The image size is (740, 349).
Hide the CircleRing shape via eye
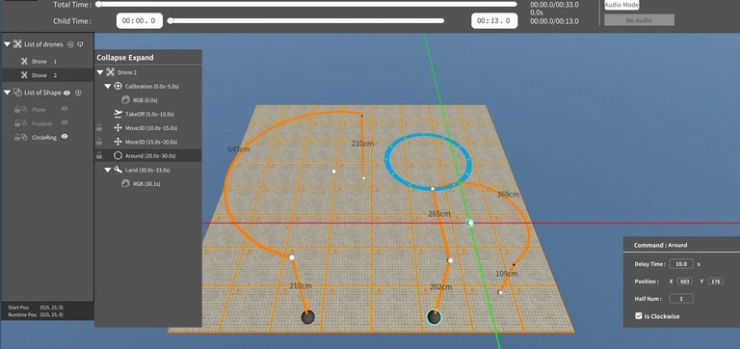65,137
